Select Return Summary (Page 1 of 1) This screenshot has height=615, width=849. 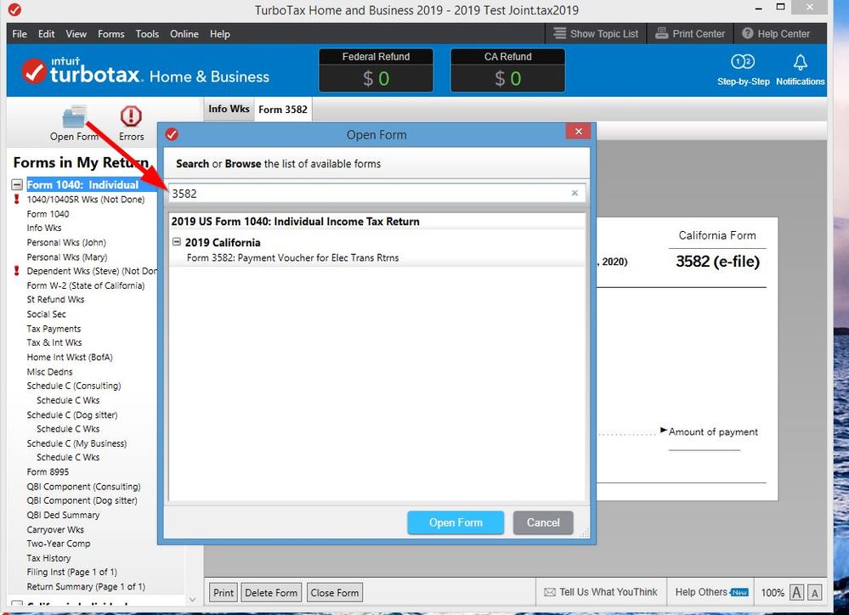pos(86,587)
